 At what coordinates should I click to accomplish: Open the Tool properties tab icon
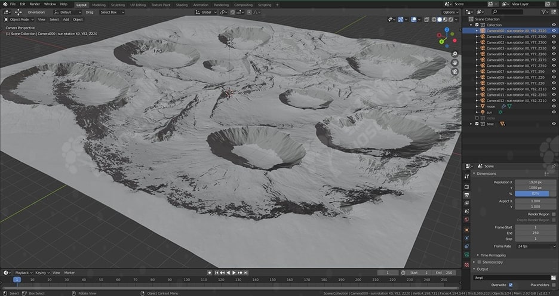(x=466, y=177)
